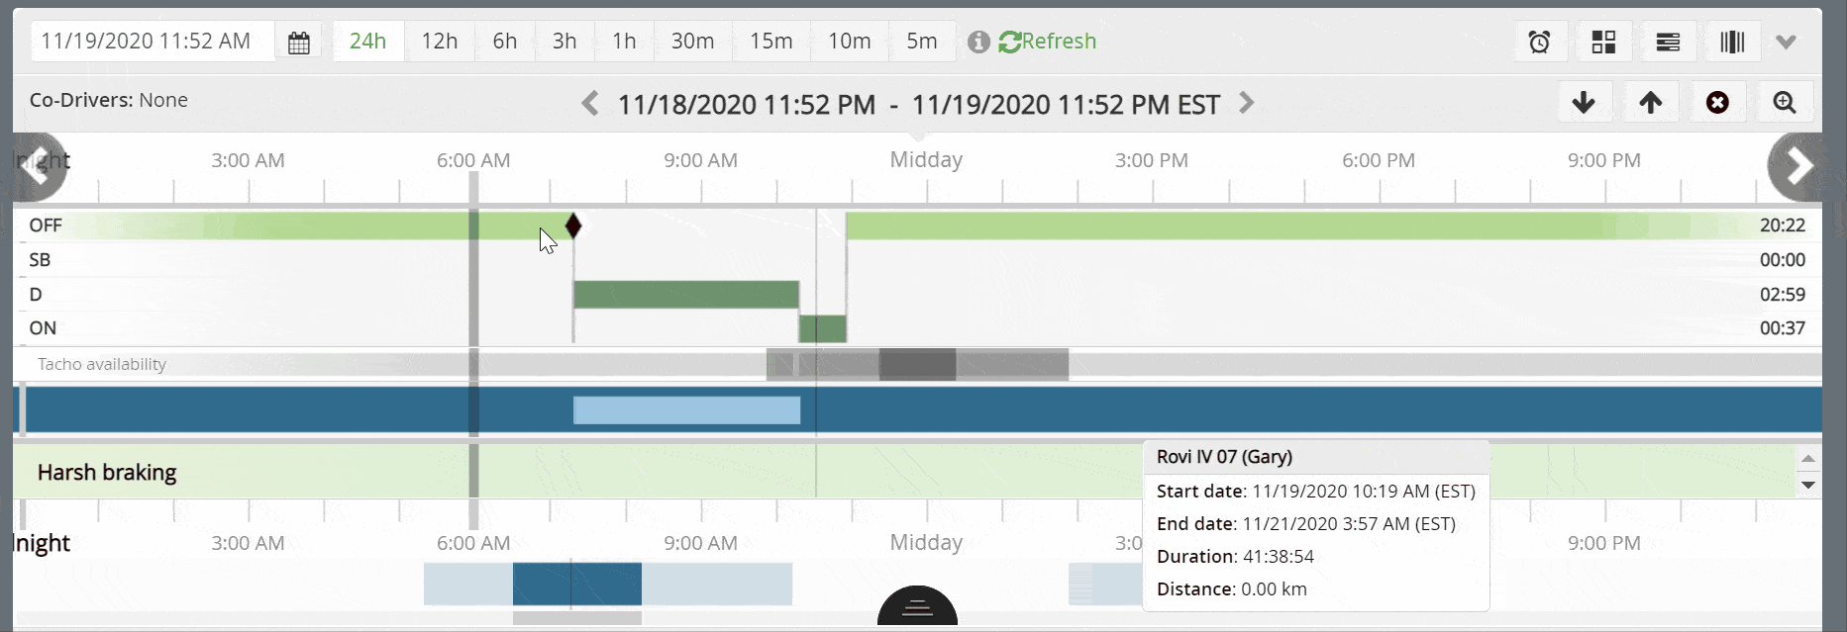Open the calendar date picker

point(299,42)
